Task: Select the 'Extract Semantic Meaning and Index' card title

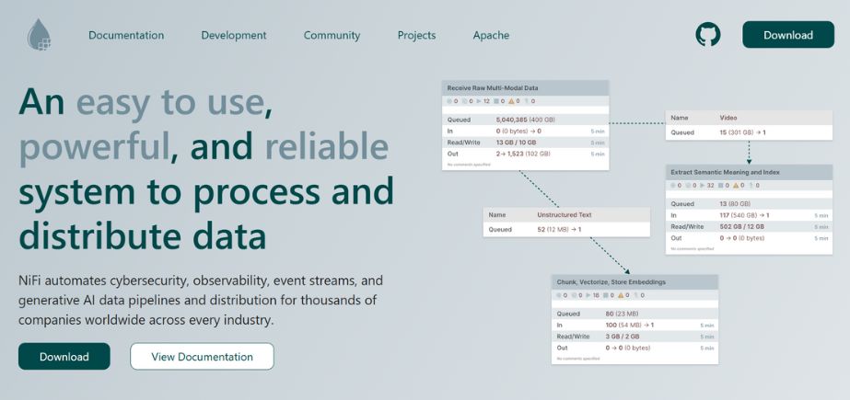Action: (726, 172)
